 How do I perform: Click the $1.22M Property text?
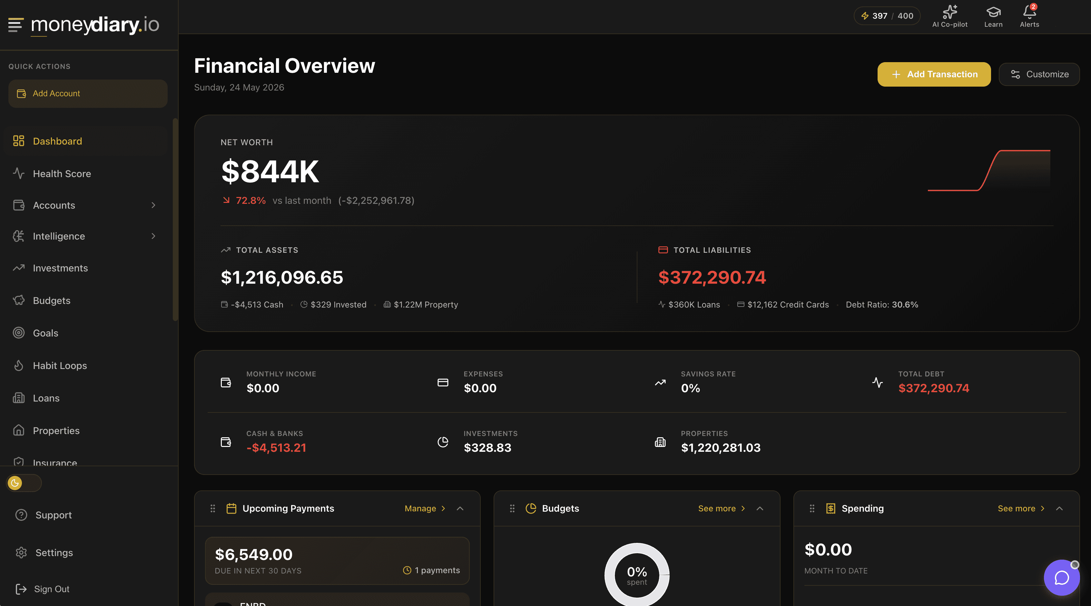(x=426, y=305)
